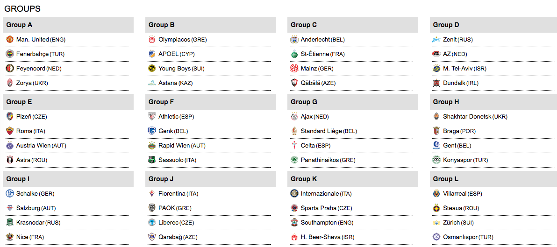557x247 pixels.
Task: Click the Zenit club logo icon
Action: 436,40
